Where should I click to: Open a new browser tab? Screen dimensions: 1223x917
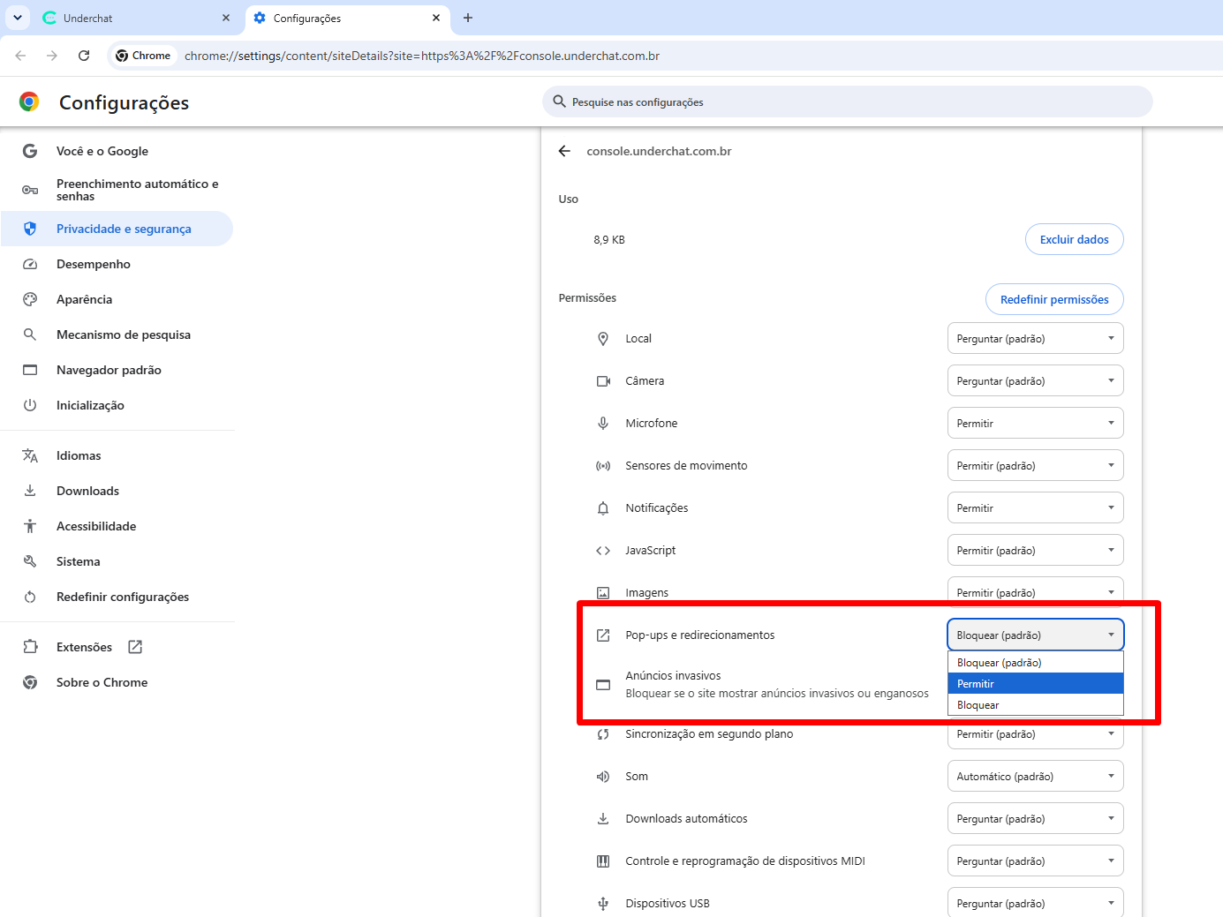tap(468, 18)
